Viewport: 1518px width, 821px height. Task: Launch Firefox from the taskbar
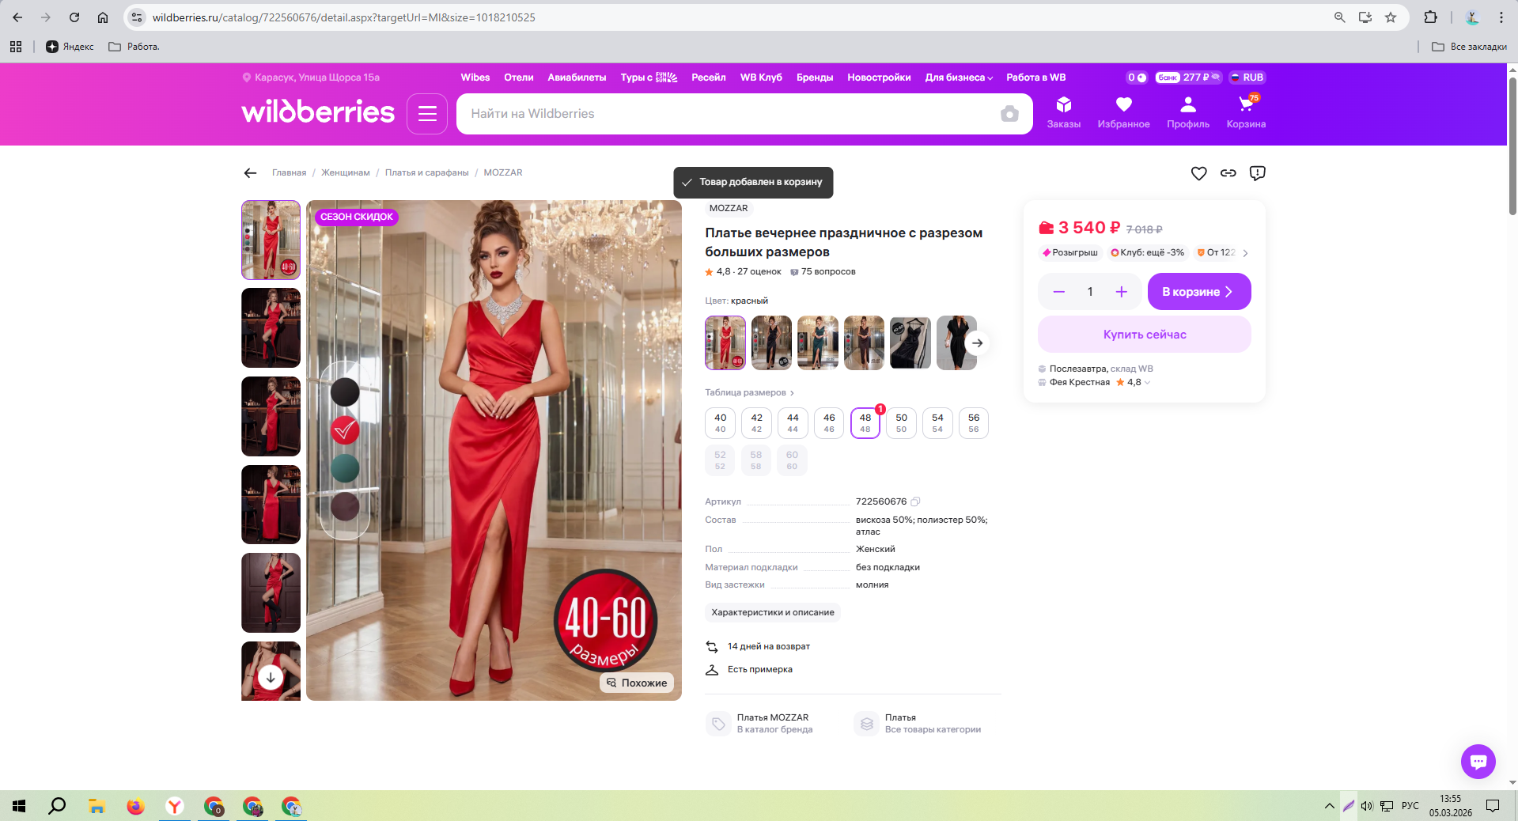136,806
